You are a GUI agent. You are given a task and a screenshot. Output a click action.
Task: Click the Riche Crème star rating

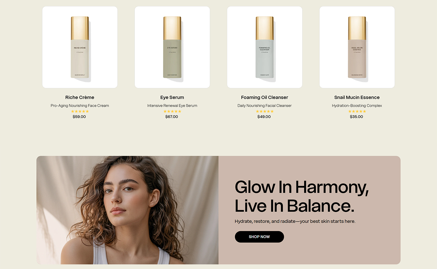[80, 111]
